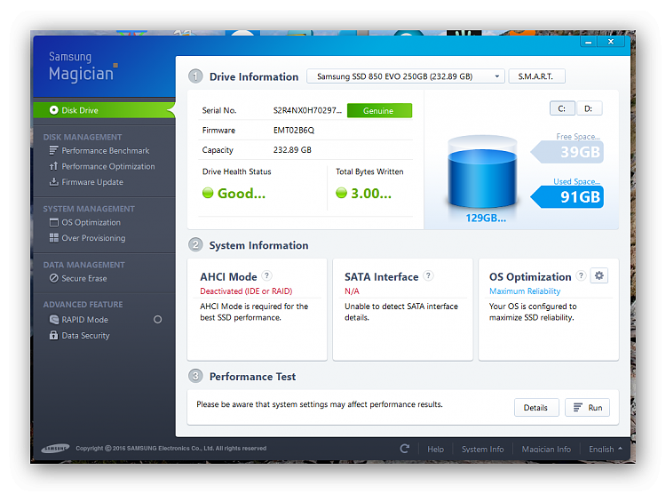Image resolution: width=666 pixels, height=494 pixels.
Task: Open Performance Optimization page
Action: tap(107, 166)
